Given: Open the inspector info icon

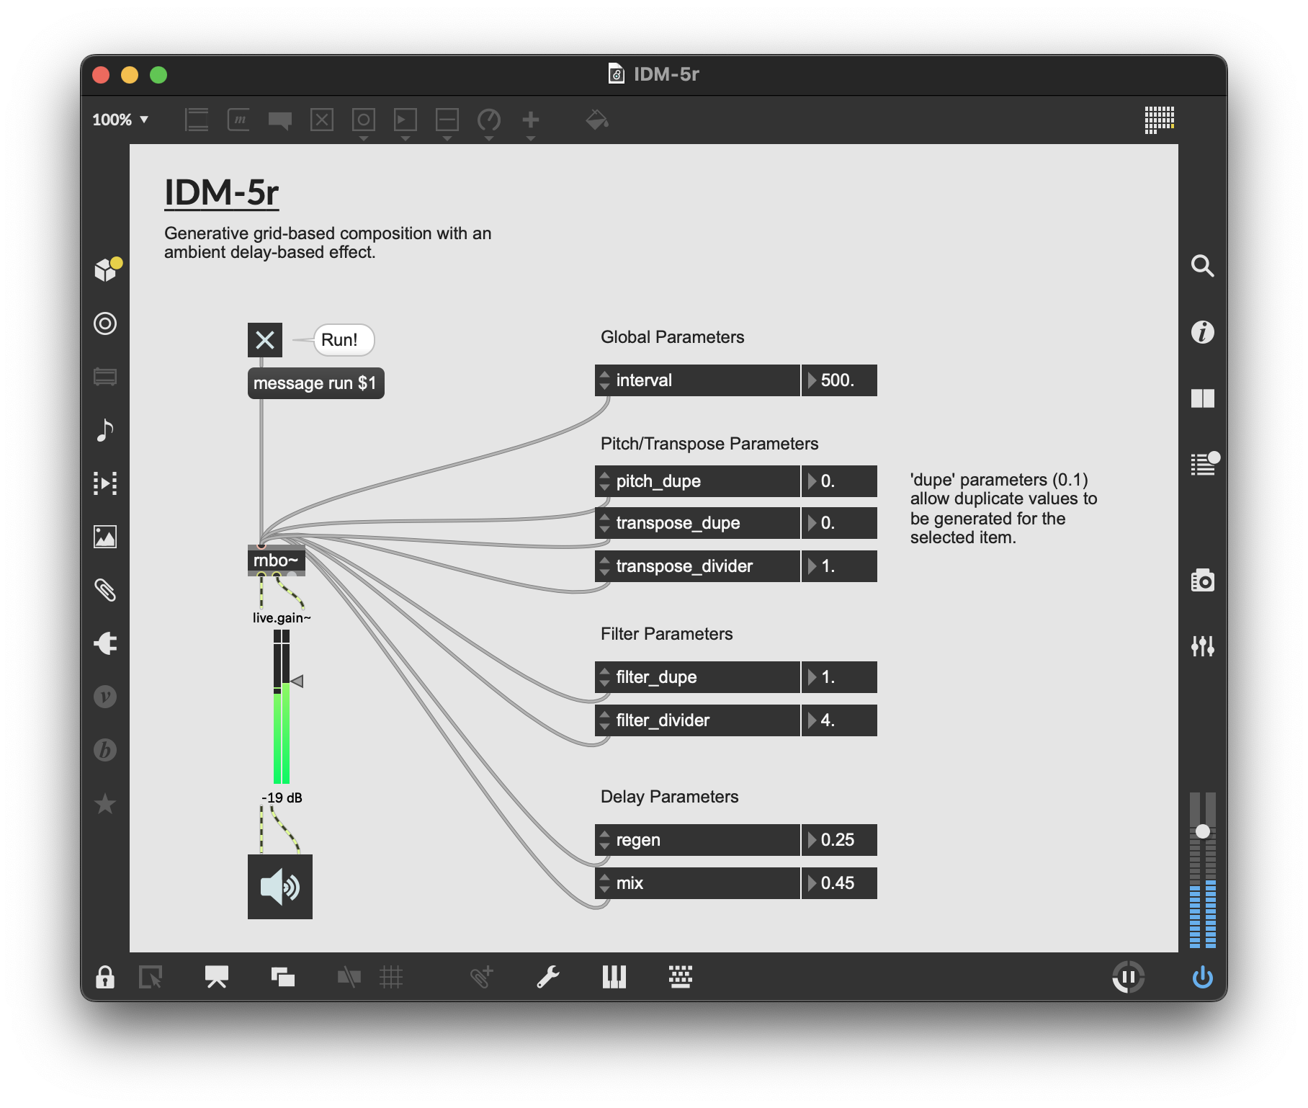Looking at the screenshot, I should tap(1202, 332).
